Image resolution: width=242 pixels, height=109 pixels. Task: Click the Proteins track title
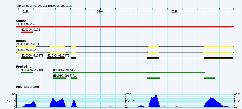pyautogui.click(x=24, y=67)
